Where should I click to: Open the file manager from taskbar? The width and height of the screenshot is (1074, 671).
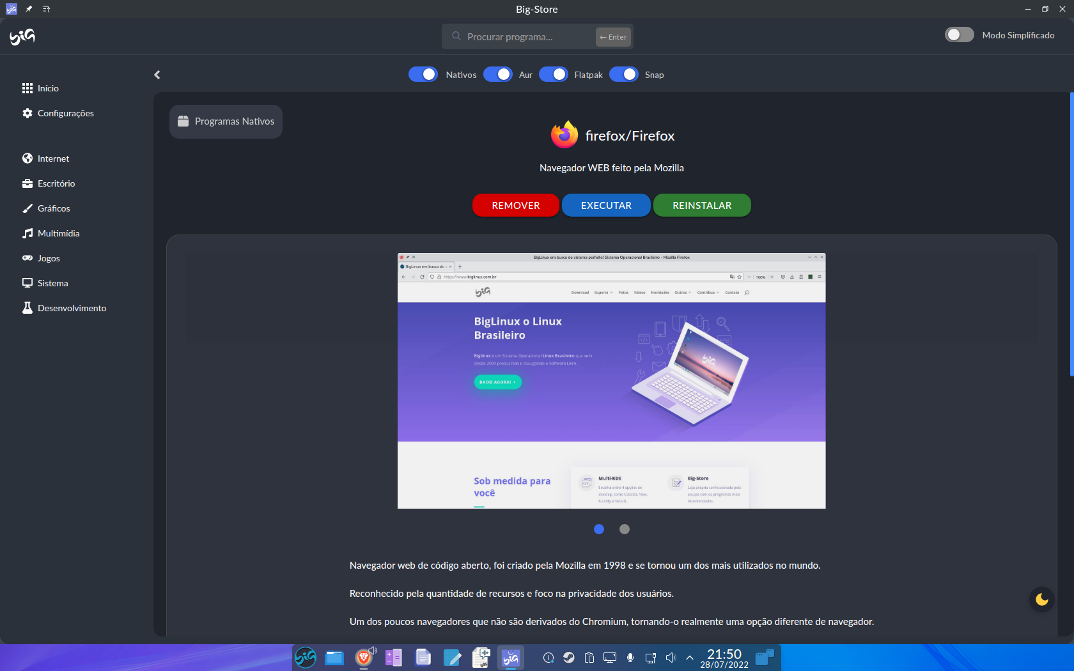(334, 658)
